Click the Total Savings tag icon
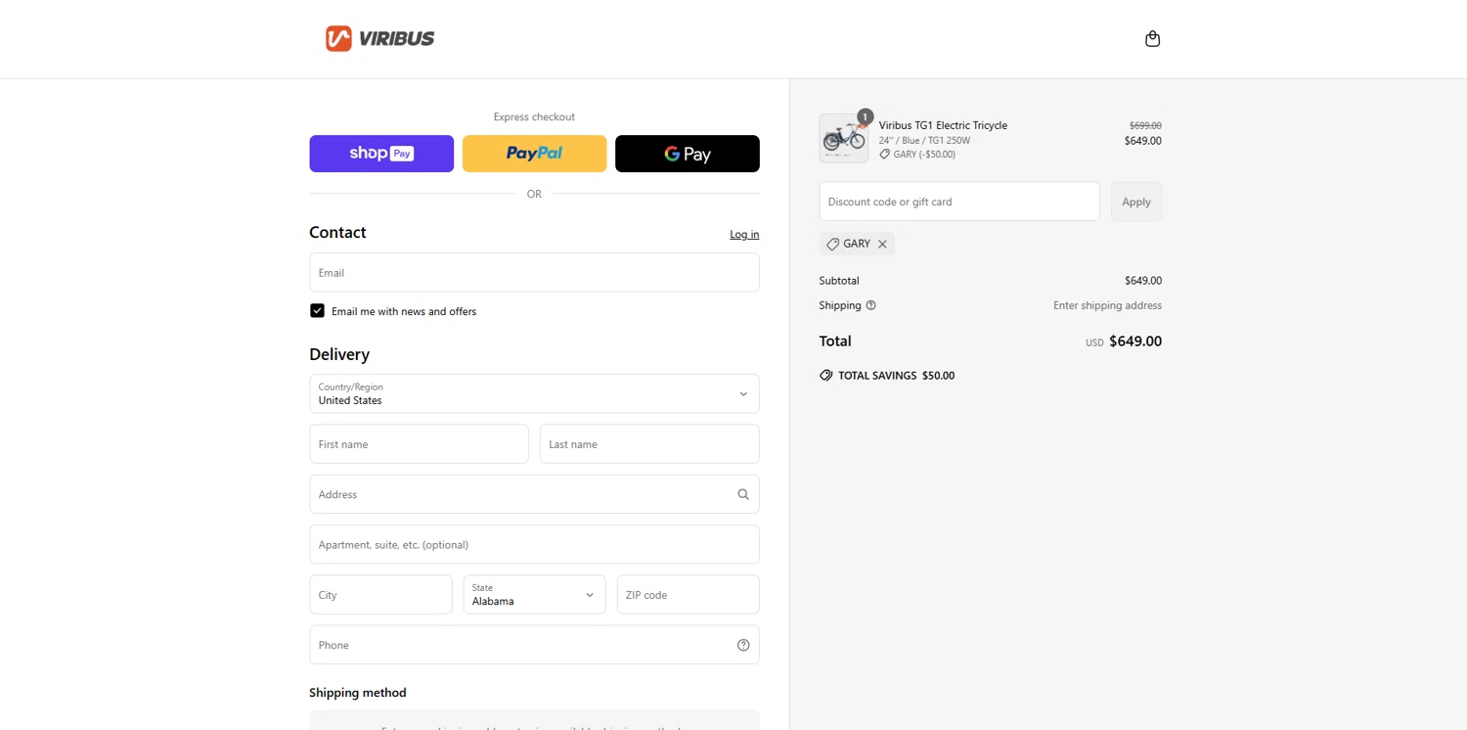 click(826, 375)
